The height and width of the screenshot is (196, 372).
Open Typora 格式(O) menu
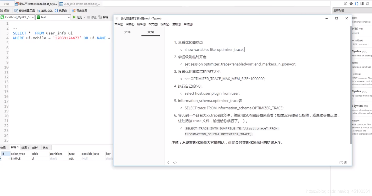point(153,24)
